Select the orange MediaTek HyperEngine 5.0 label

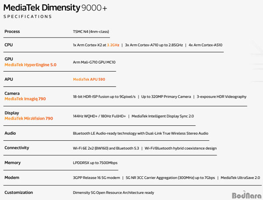(x=30, y=65)
